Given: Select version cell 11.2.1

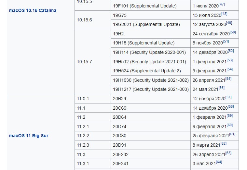Looking at the screenshot, I should pos(93,127).
